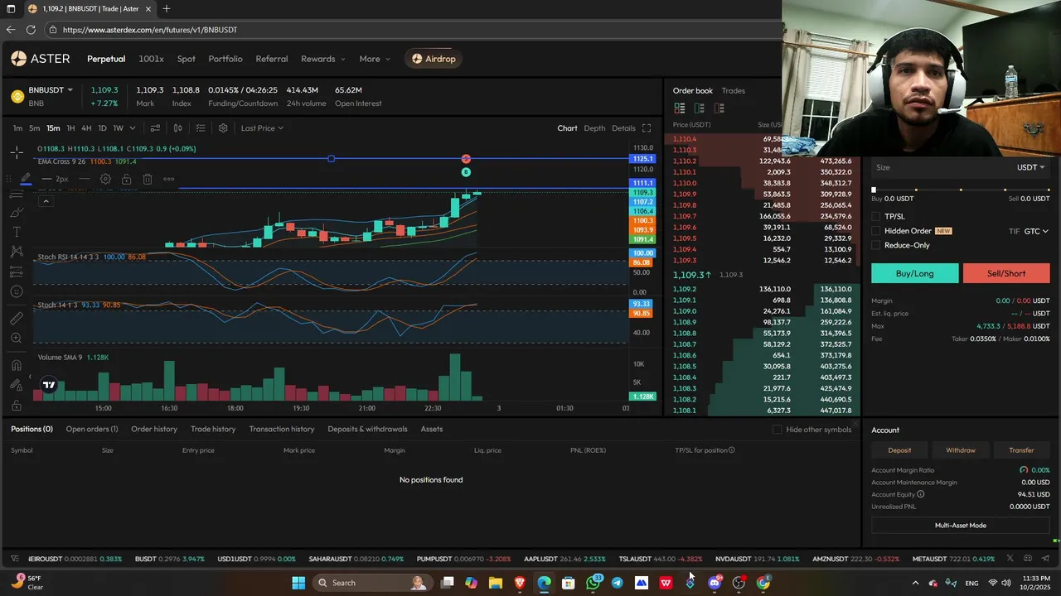Select the ruler measure tool

point(17,319)
